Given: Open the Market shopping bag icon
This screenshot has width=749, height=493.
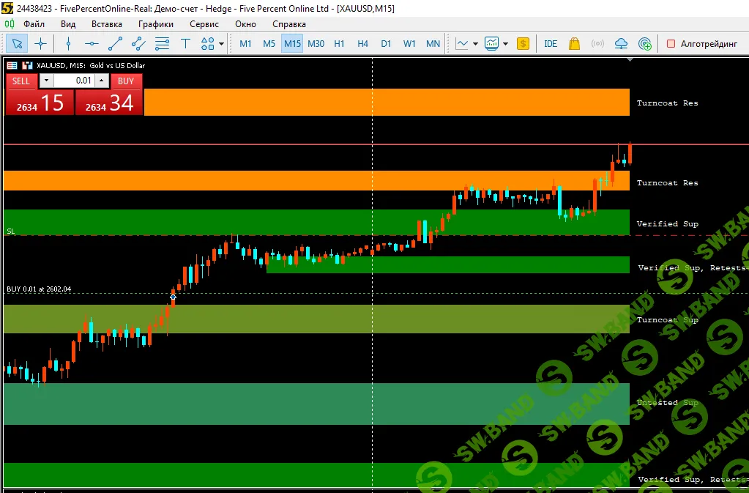Looking at the screenshot, I should click(574, 43).
